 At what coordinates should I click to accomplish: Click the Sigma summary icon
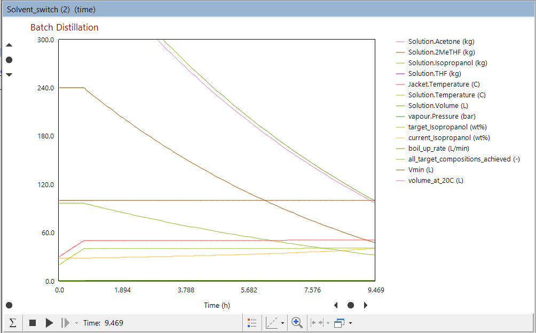13,323
